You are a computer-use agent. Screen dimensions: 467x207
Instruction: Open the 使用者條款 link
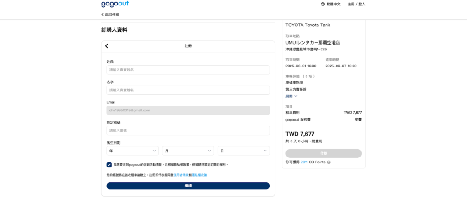181,175
